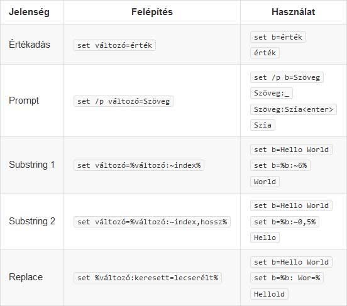This screenshot has height=306, width=347.
Task: Select the Prompt row label
Action: point(24,101)
